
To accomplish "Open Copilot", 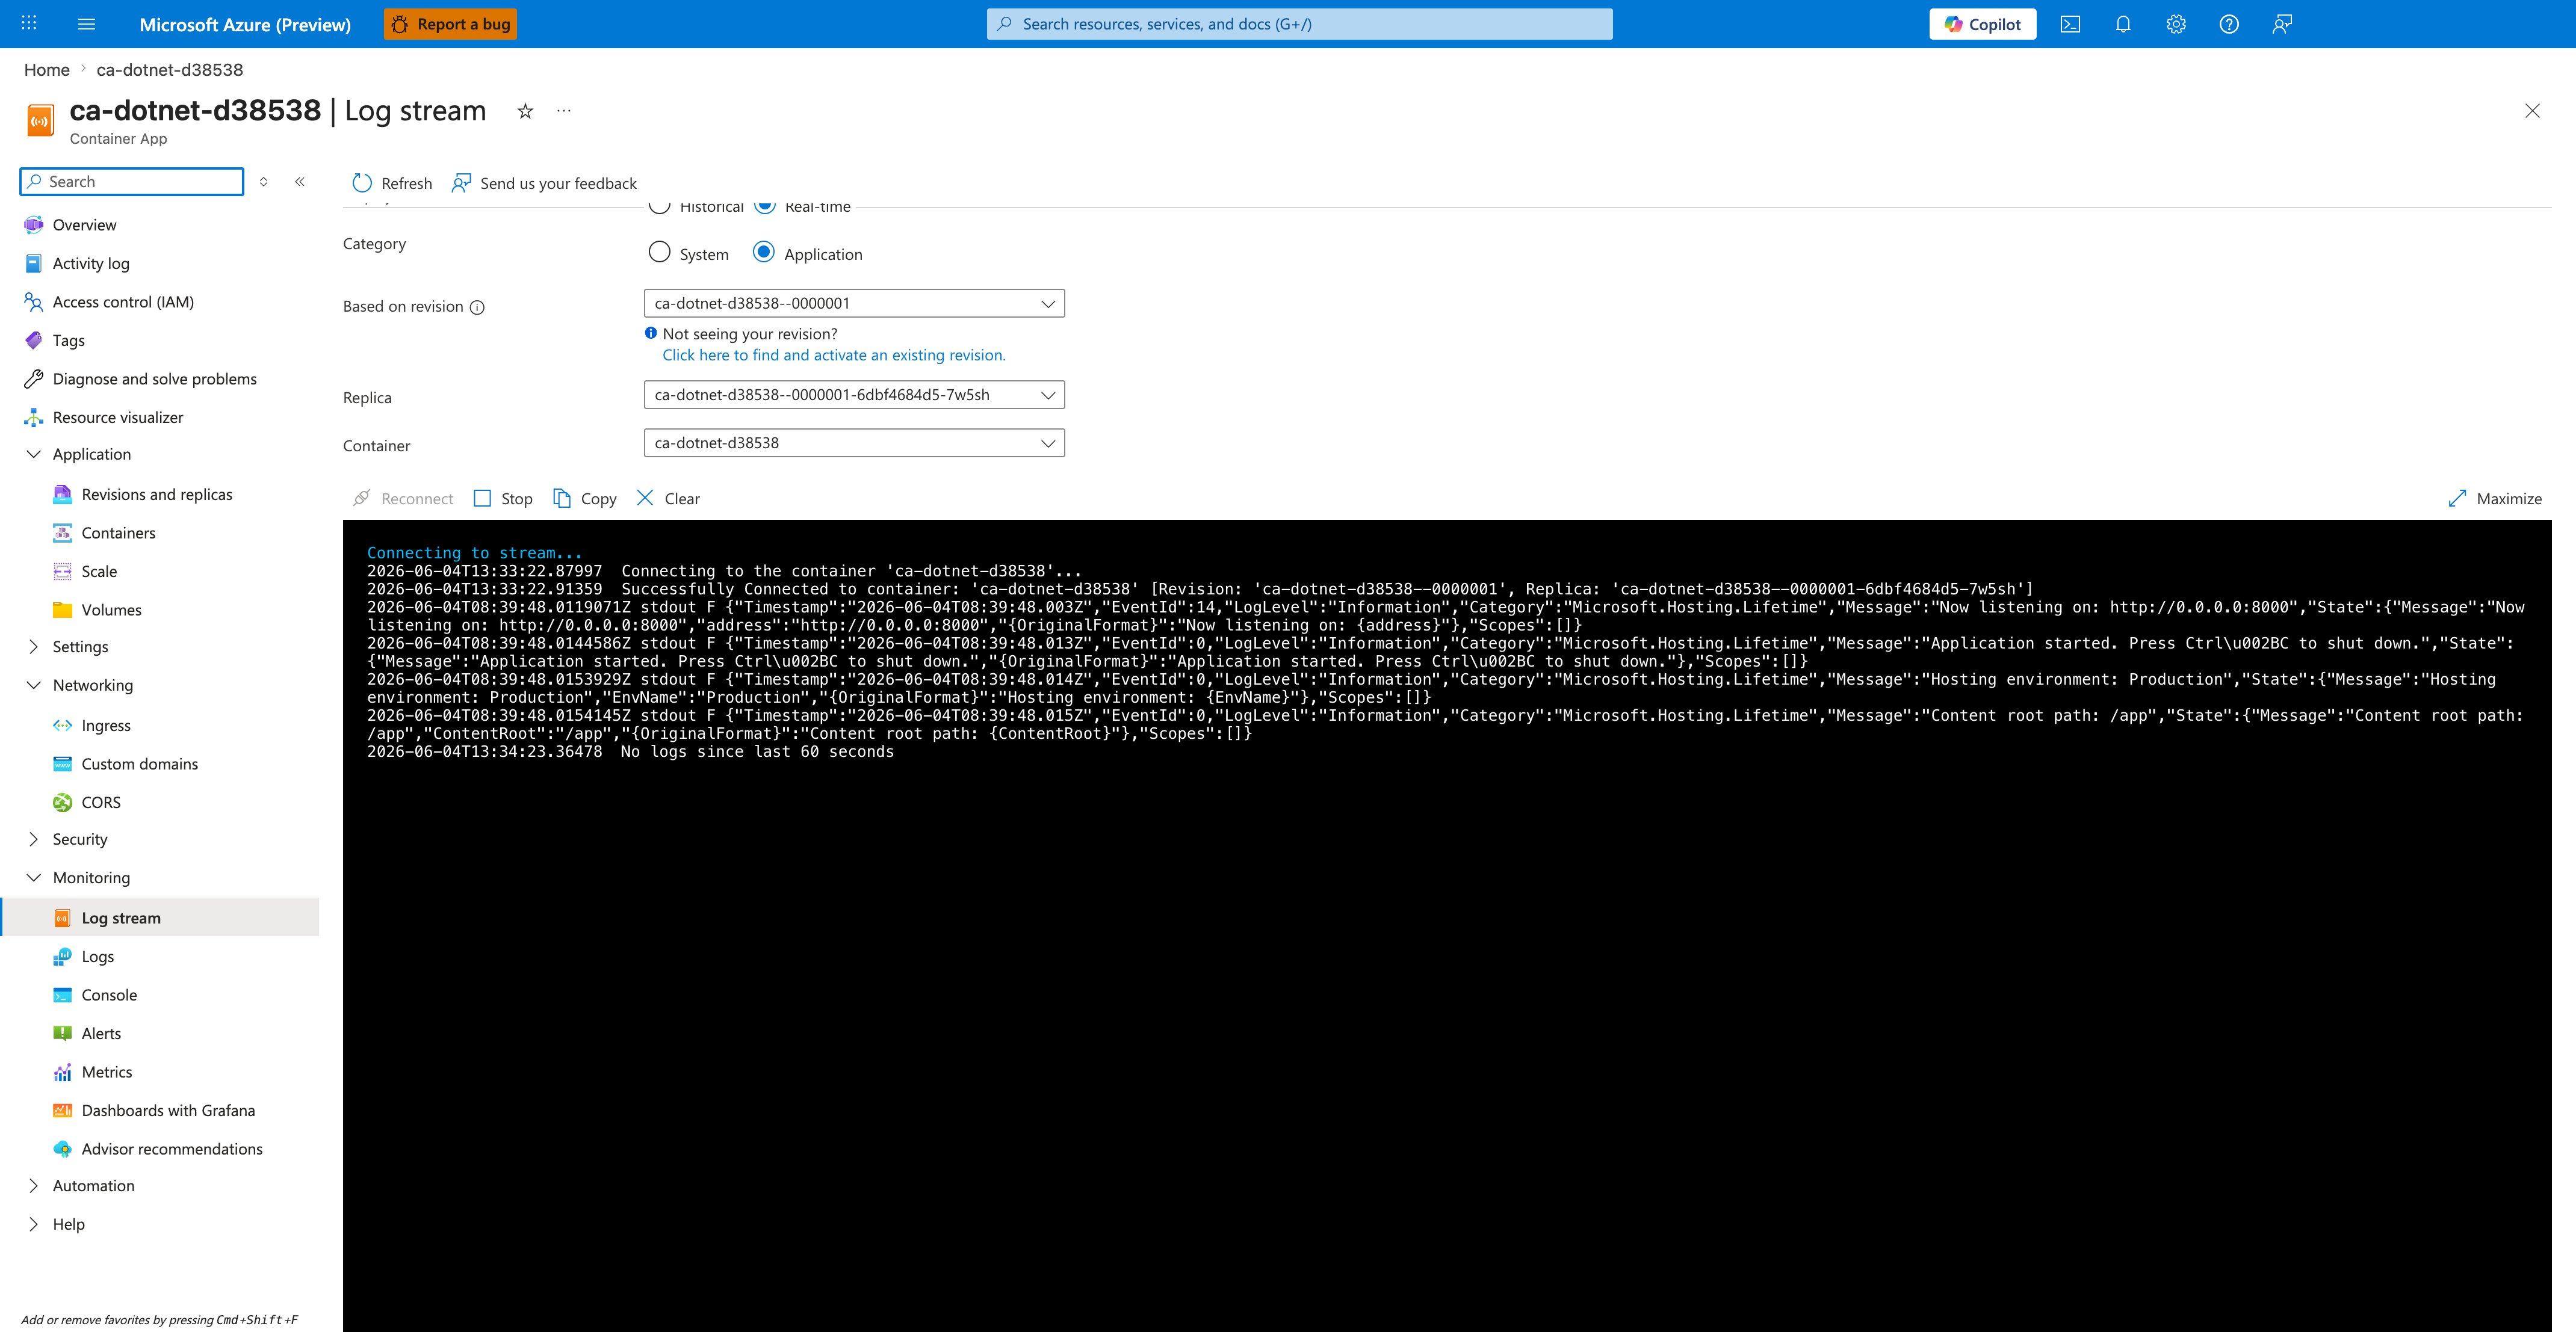I will (1982, 24).
